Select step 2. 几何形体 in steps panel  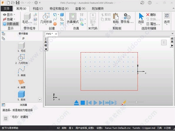(21, 59)
